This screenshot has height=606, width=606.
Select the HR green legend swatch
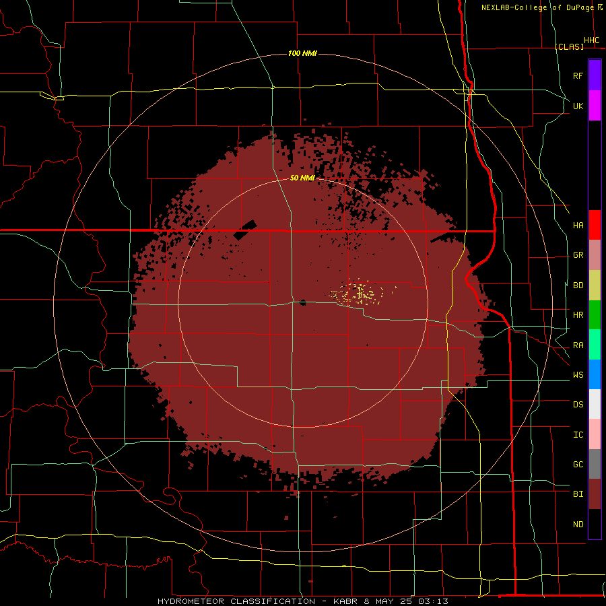tap(595, 315)
